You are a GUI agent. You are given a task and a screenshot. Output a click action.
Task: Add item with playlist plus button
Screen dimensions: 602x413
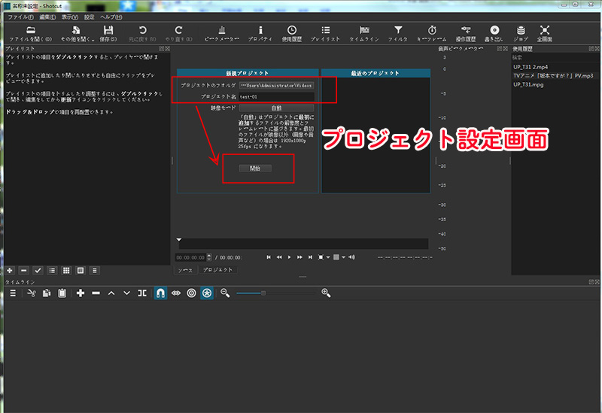pos(10,271)
